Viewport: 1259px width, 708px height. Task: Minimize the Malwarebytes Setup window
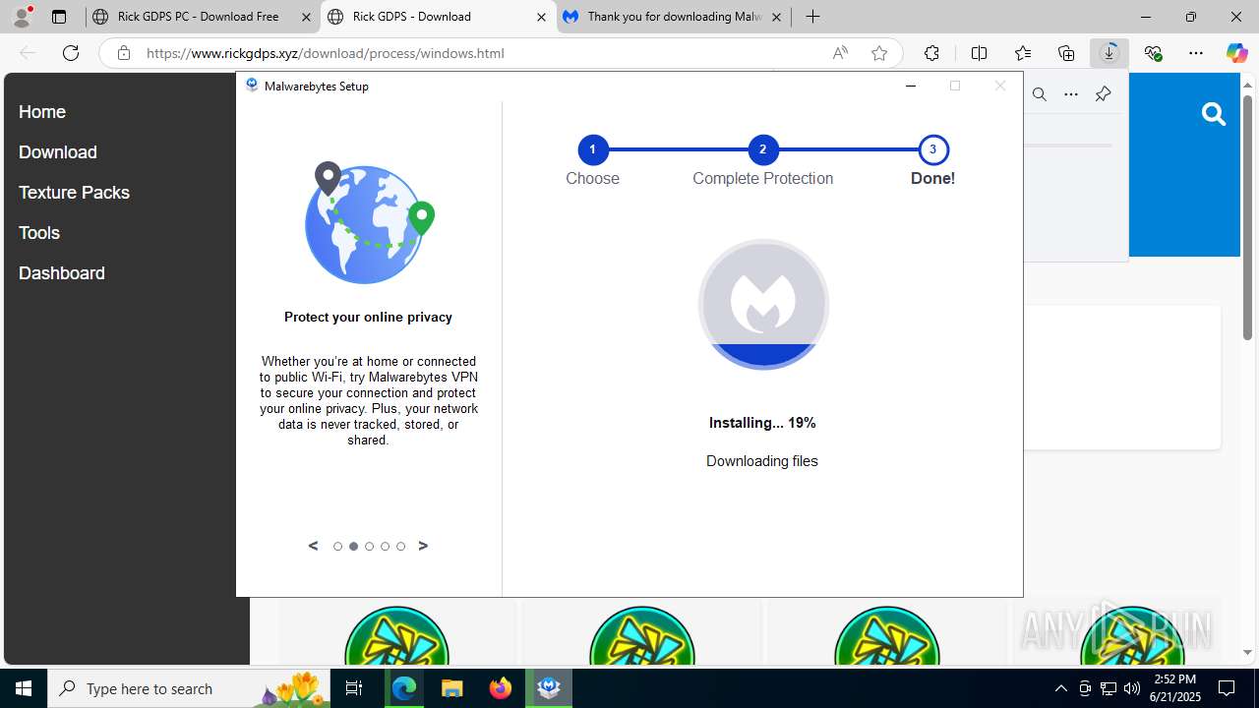911,87
